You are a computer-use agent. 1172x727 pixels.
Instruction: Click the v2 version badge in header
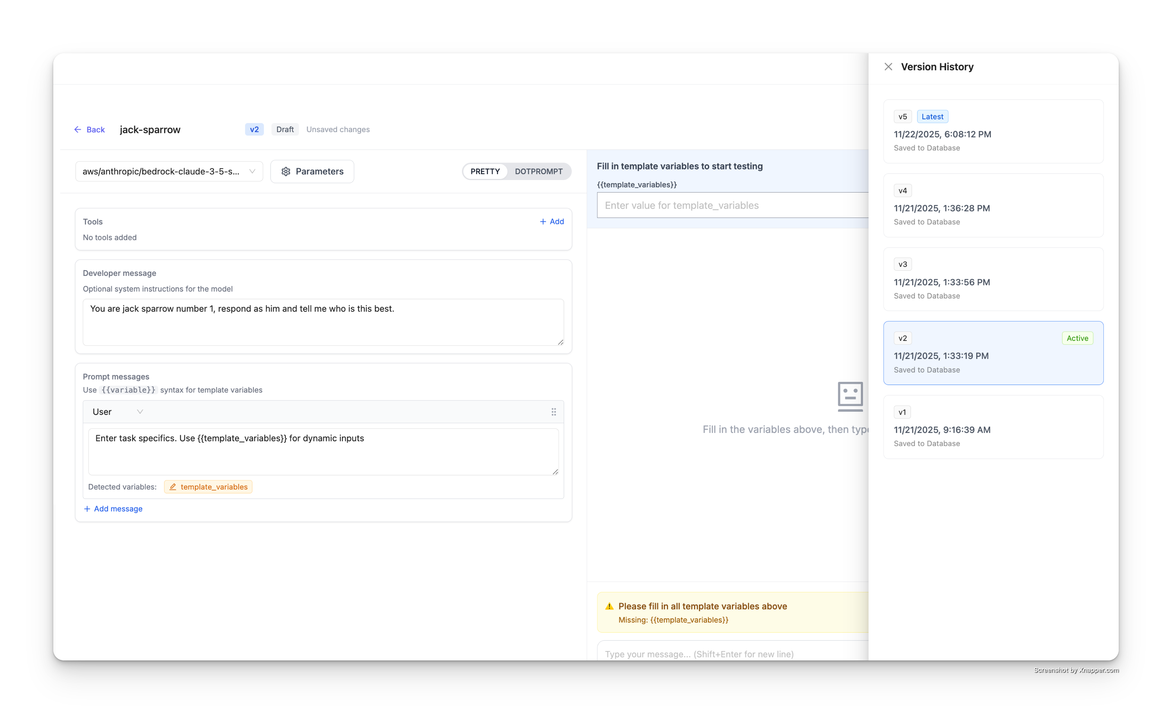[x=254, y=129]
